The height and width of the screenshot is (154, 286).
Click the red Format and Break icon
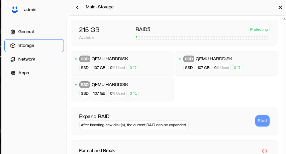(x=265, y=151)
